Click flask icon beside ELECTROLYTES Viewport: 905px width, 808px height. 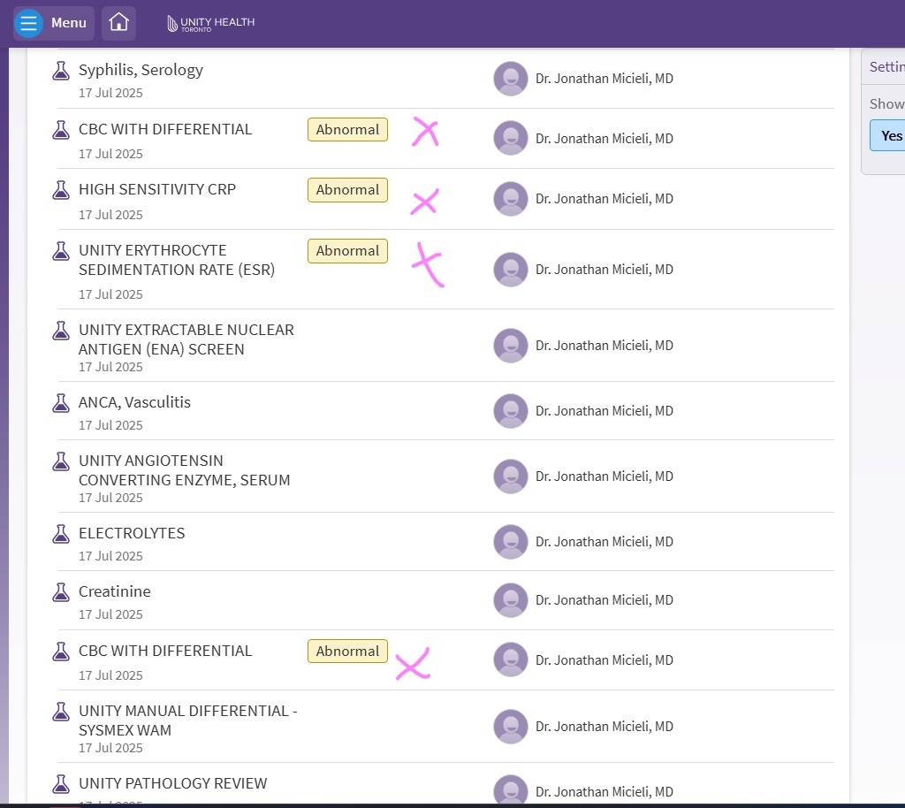pyautogui.click(x=60, y=534)
